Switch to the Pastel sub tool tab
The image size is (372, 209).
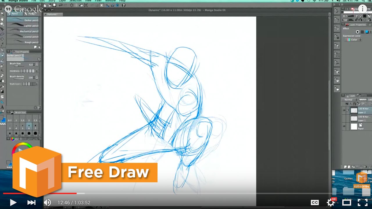[x=31, y=13]
